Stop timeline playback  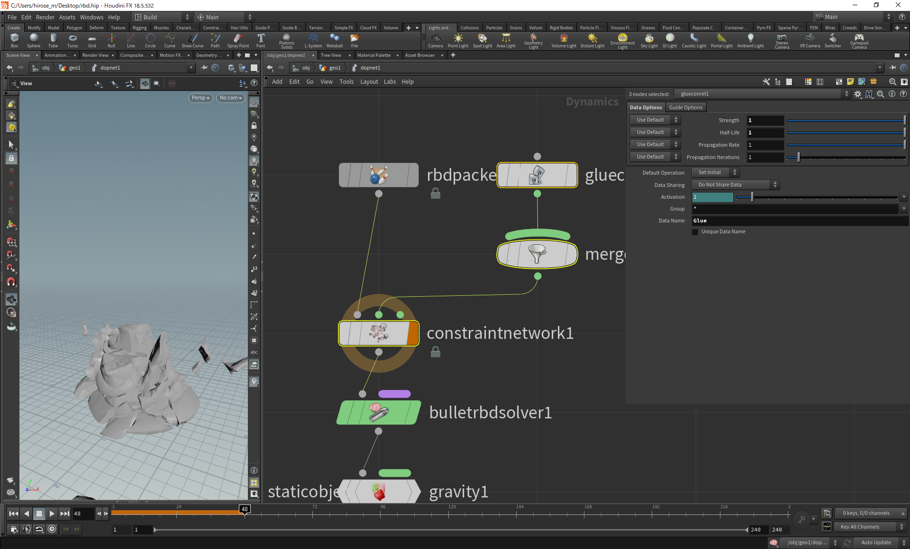pos(39,514)
